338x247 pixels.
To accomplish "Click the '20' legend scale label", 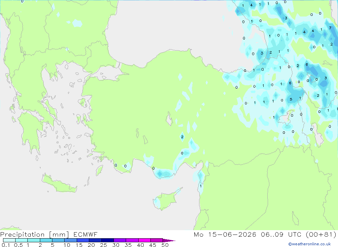I will (91, 245).
